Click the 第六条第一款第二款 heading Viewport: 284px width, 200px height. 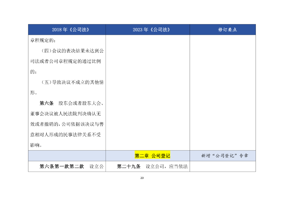coord(62,166)
